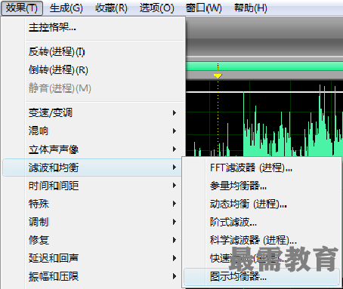Select 阶式滤波... item
The height and width of the screenshot is (289, 343).
pos(262,222)
